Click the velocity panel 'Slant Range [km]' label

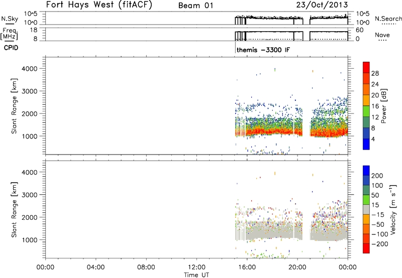pyautogui.click(x=14, y=210)
